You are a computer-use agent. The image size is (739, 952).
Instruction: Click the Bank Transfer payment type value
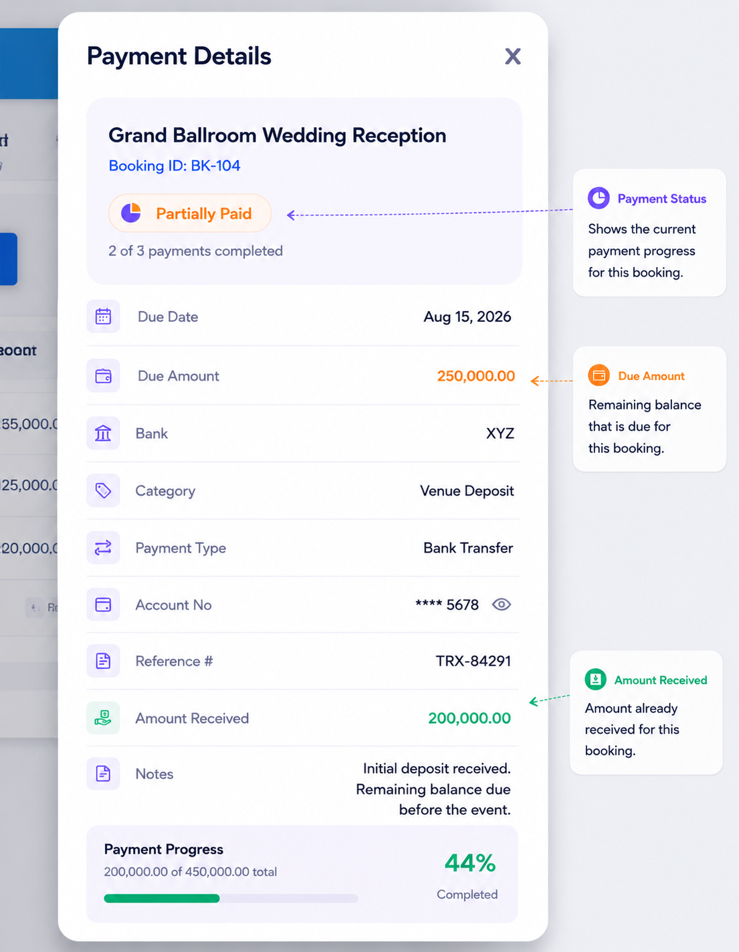[x=468, y=548]
